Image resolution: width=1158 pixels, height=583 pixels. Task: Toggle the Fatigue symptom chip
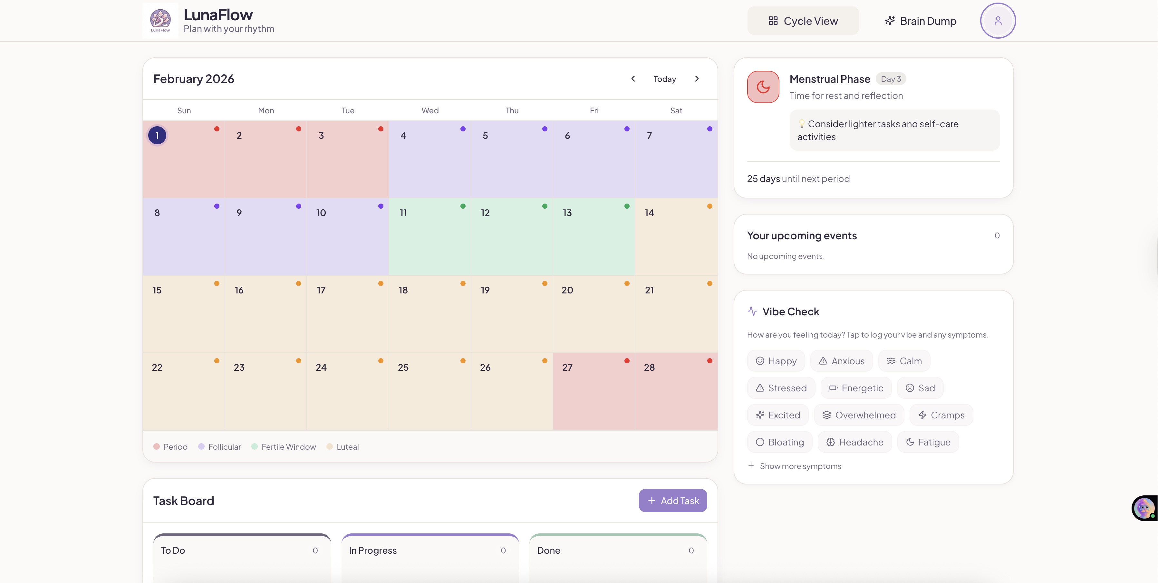pos(928,442)
